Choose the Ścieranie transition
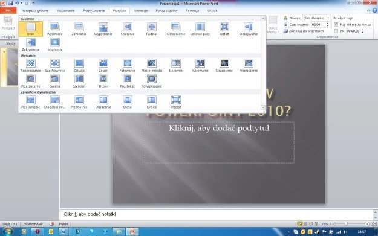378x236 pixels. click(x=128, y=29)
